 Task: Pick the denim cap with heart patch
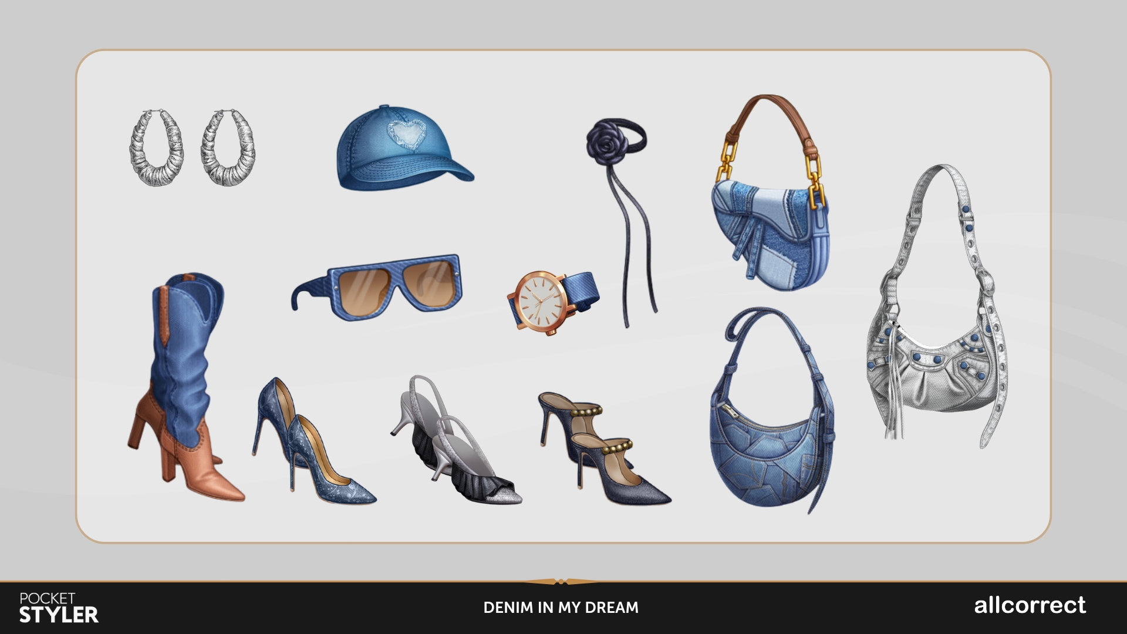click(x=405, y=147)
